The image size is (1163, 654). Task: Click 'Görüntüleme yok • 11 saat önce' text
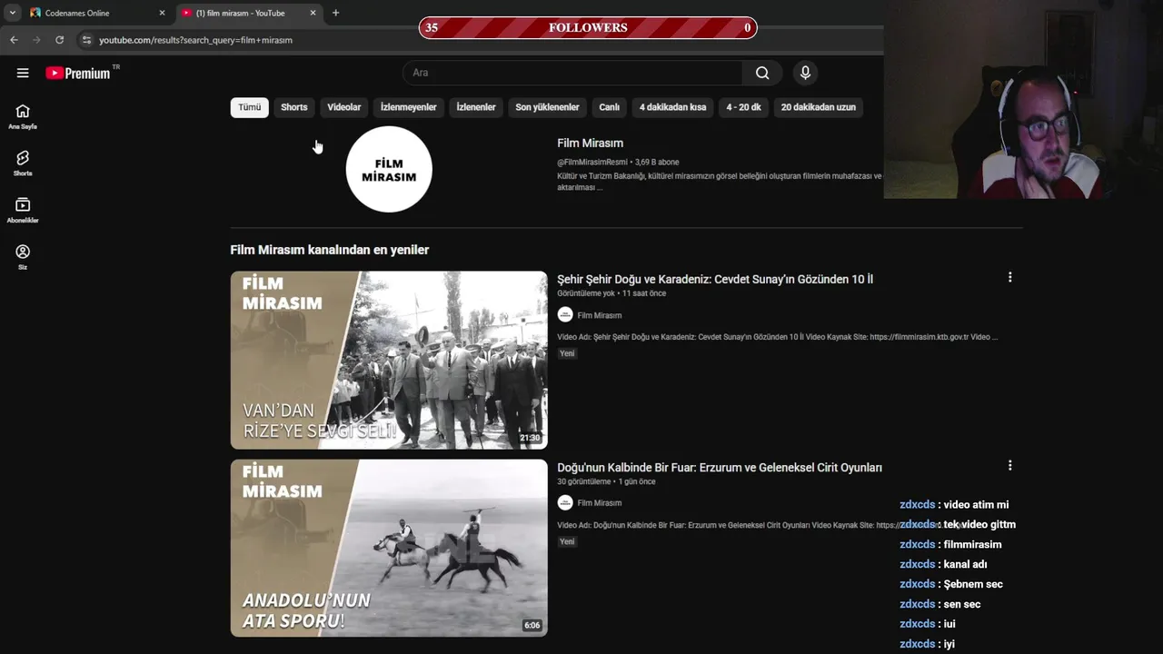tap(611, 293)
